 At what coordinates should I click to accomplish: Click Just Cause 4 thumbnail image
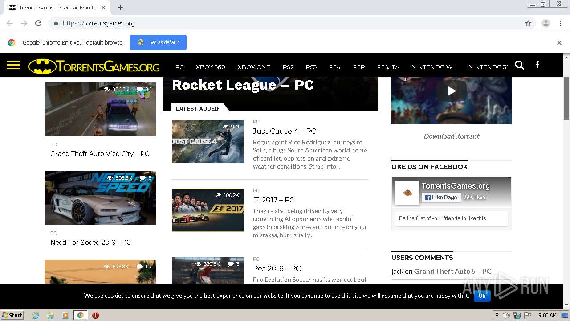tap(208, 141)
